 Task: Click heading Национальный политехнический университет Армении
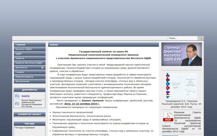pos(103,55)
